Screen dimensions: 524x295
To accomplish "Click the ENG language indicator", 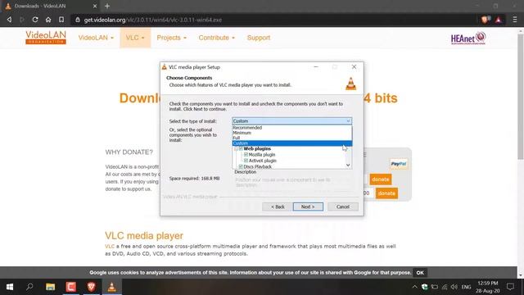I will pyautogui.click(x=466, y=287).
